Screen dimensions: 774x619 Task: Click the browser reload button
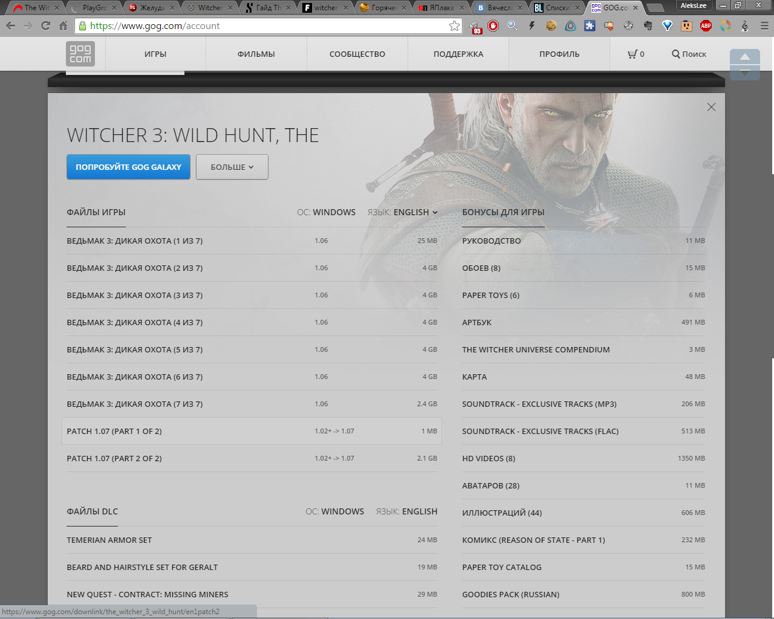pos(45,26)
